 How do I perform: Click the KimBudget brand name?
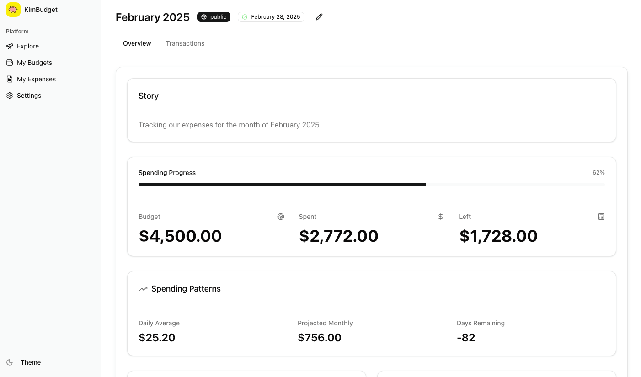coord(41,10)
